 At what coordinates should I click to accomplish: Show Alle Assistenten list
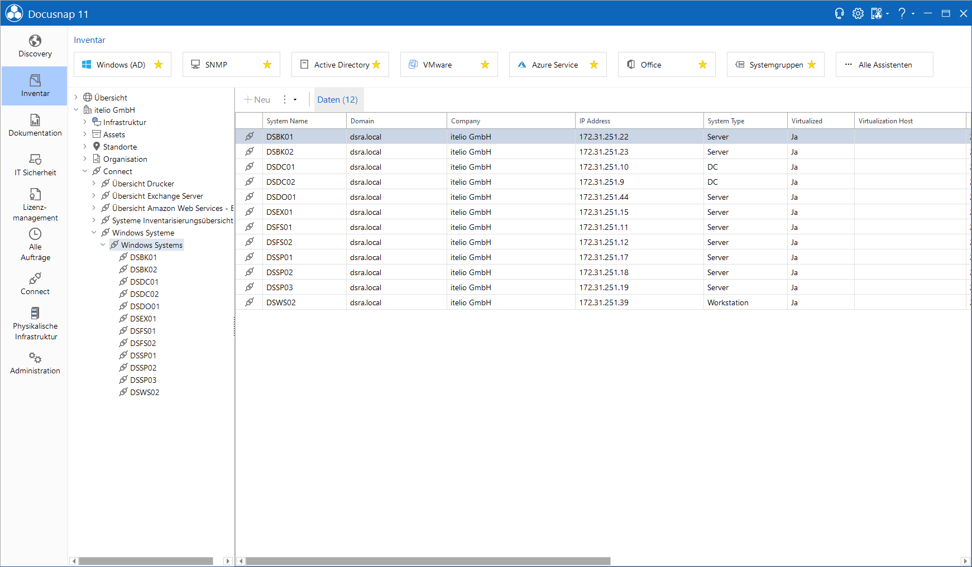point(884,65)
